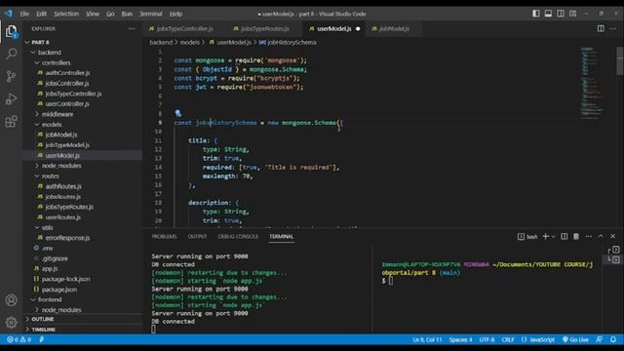Screen dimensions: 624x351
Task: Open the Search view in activity bar
Action: [x=11, y=54]
